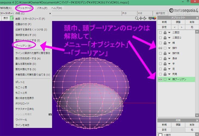Screen dimensions: 199x136
Task: Click 設定 button in オブジェクト panel
Action: (x=164, y=27)
